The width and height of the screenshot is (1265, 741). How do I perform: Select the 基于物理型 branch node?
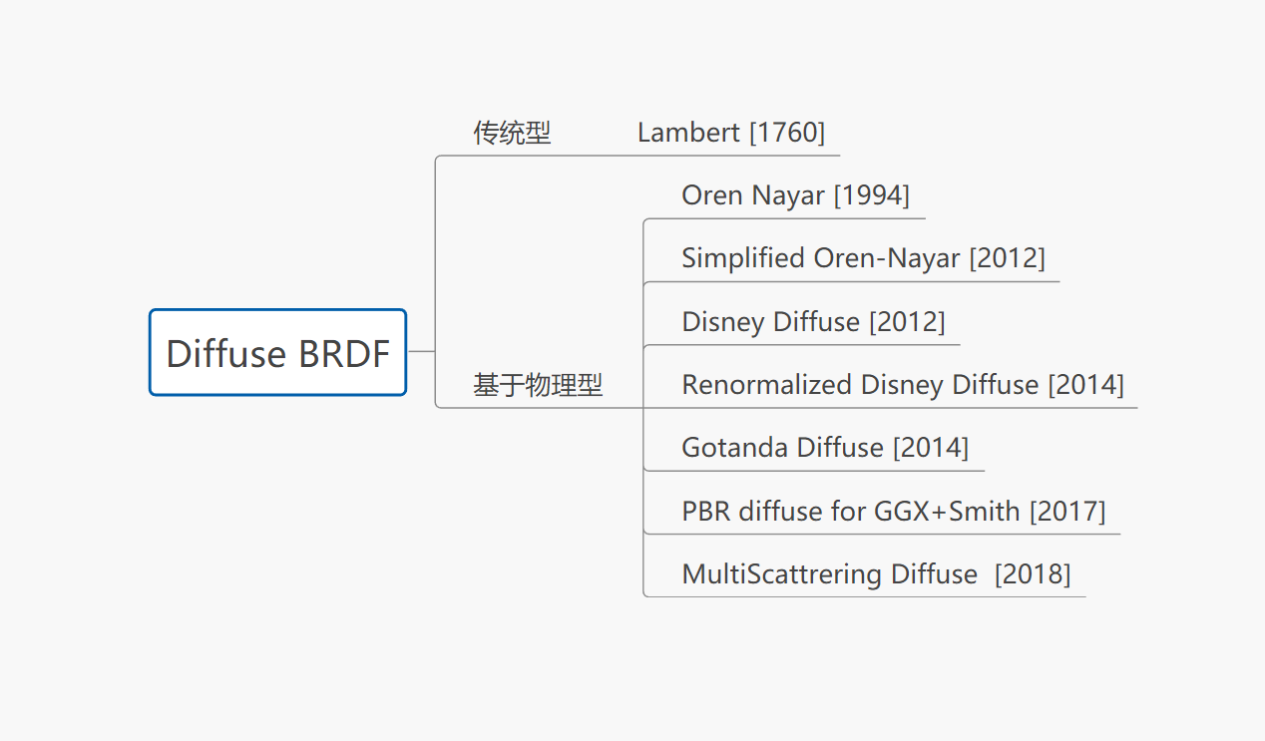tap(538, 385)
